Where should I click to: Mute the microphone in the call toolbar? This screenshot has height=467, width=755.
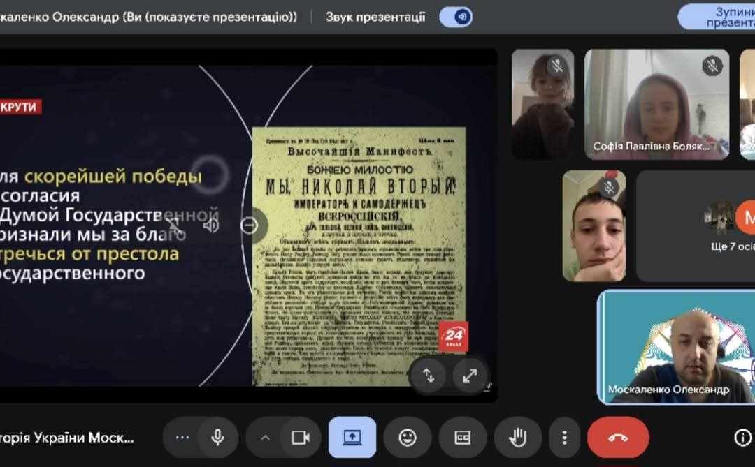point(217,437)
